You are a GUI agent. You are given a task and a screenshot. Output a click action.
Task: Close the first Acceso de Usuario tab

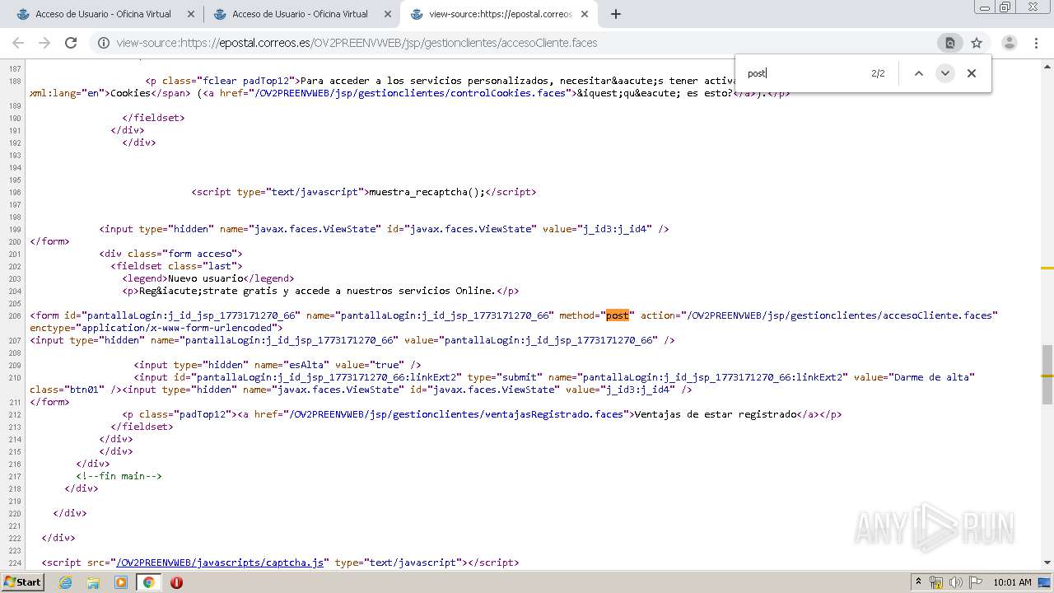(191, 14)
